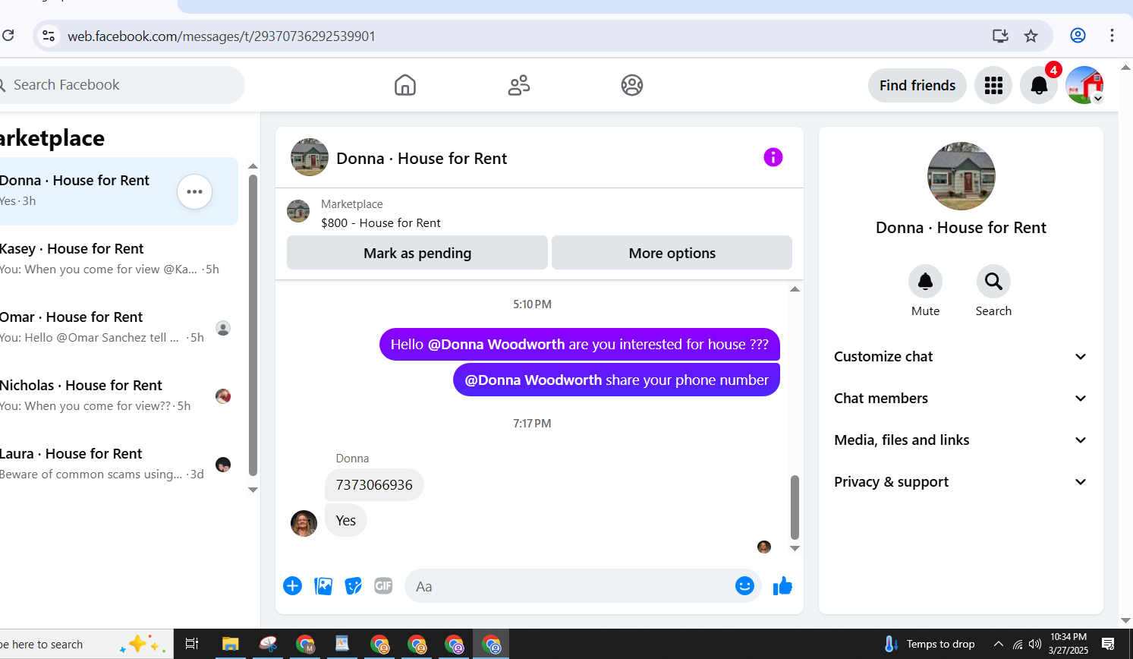
Task: Click the Find friends button
Action: click(x=917, y=85)
